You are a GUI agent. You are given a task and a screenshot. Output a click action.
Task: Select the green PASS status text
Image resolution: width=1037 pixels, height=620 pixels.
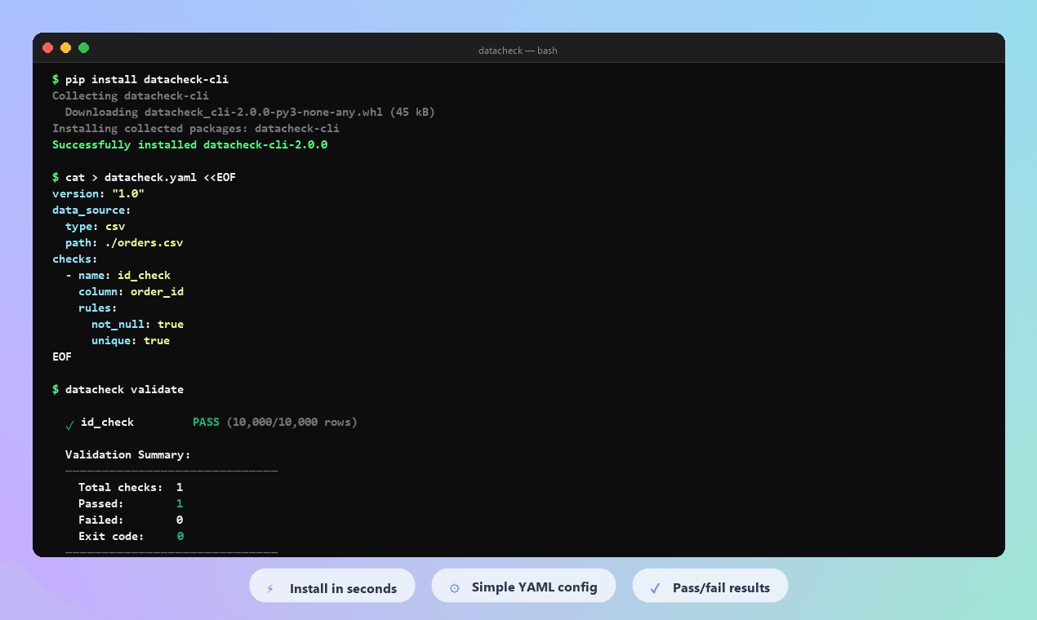click(x=206, y=422)
